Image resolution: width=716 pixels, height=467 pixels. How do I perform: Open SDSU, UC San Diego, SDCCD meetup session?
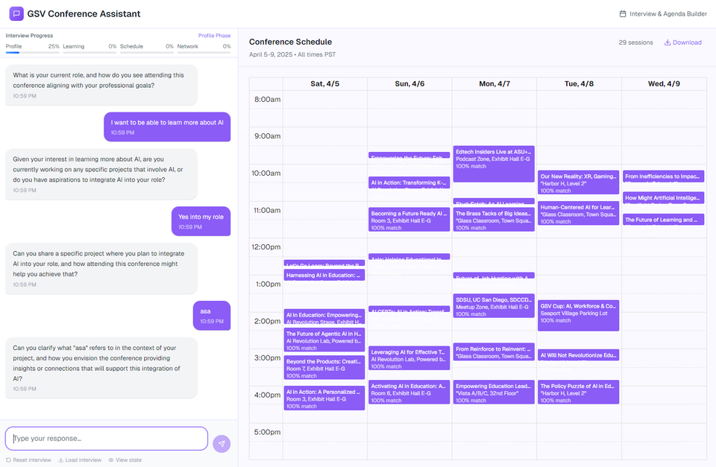[x=494, y=305]
